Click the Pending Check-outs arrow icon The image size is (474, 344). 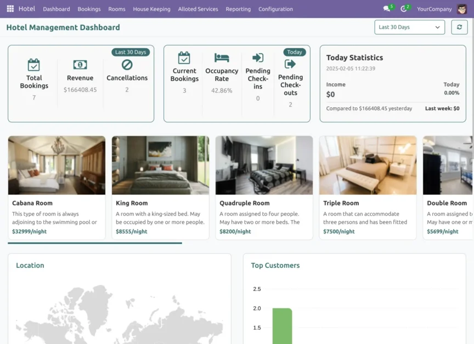point(290,64)
